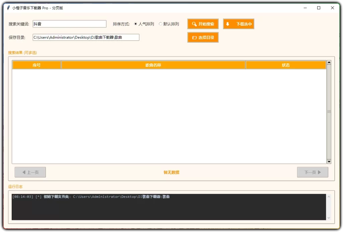Sort by the 序号 column header
Viewport: 343px width, 232px height.
pos(37,65)
